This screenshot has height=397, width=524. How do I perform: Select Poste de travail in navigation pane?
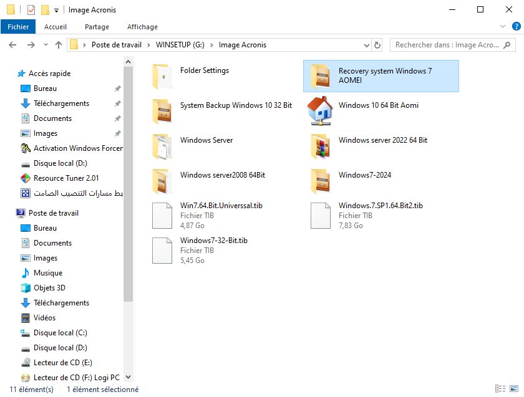(54, 213)
